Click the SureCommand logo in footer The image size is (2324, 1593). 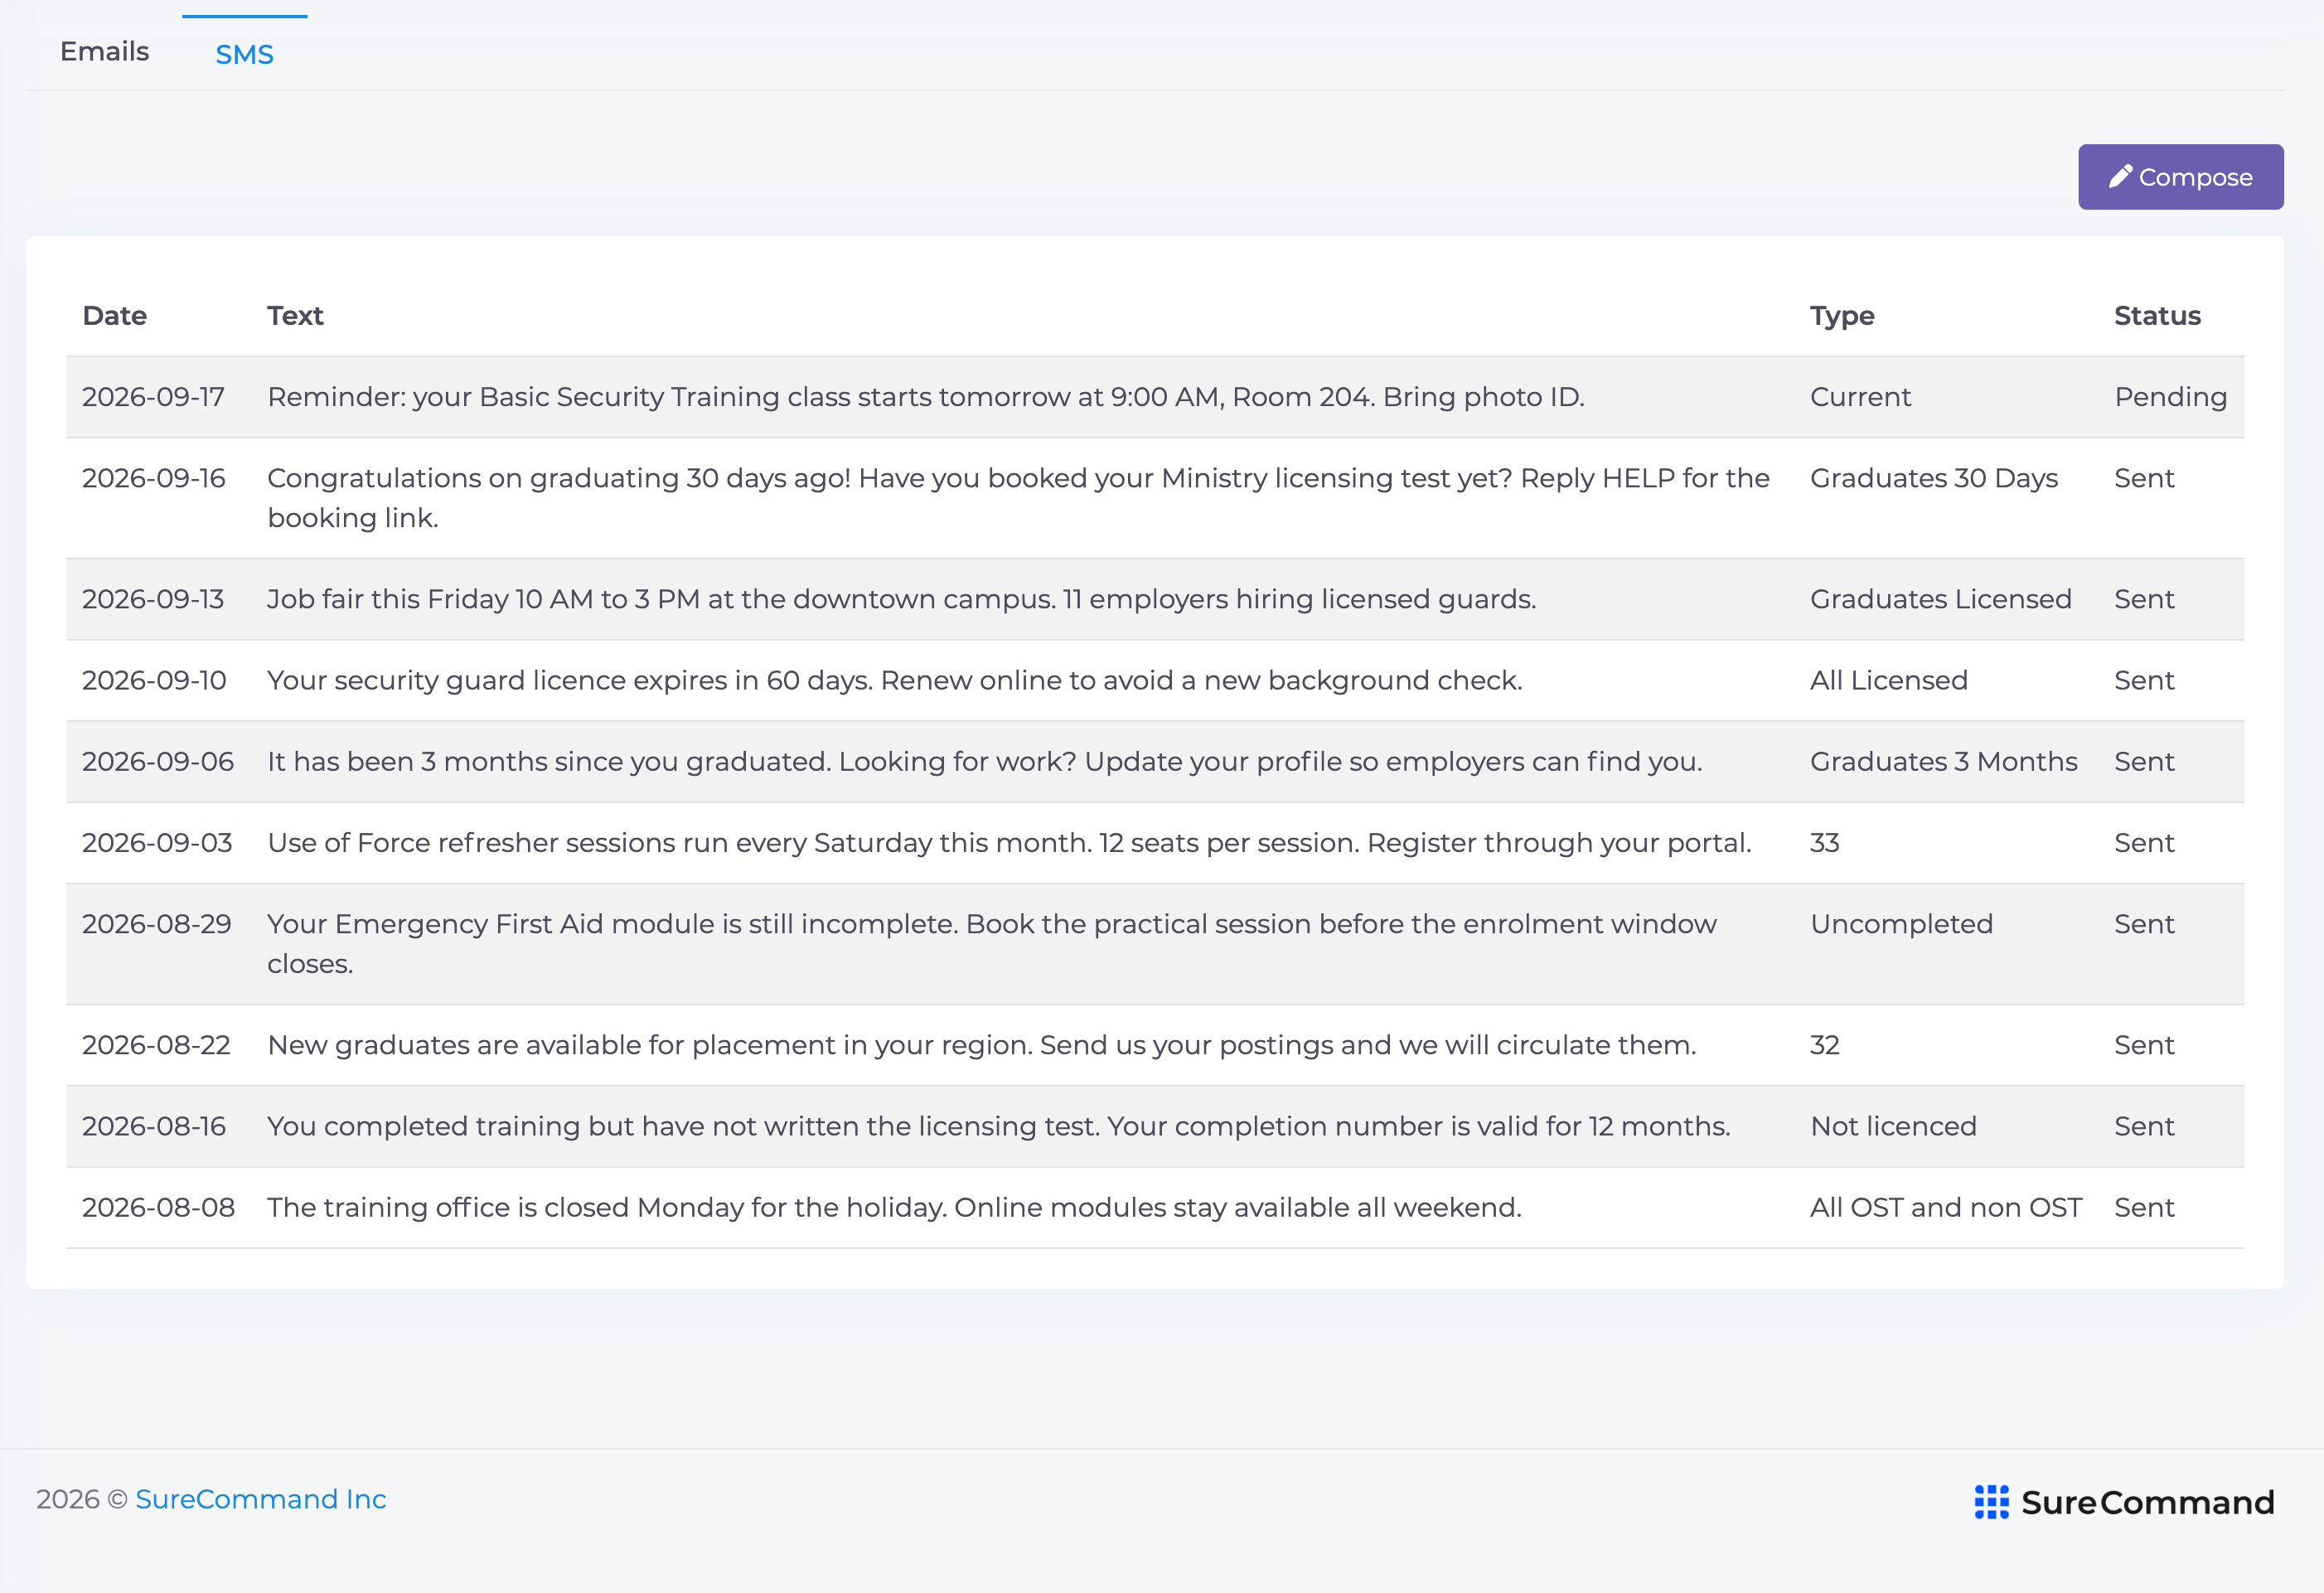coord(2124,1502)
